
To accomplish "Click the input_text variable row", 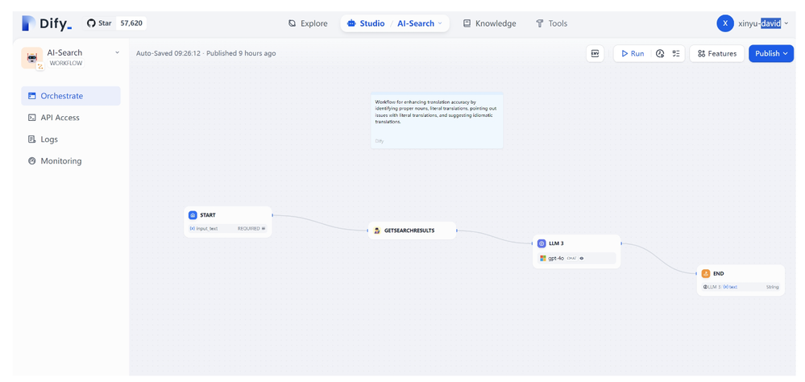I will (x=228, y=229).
